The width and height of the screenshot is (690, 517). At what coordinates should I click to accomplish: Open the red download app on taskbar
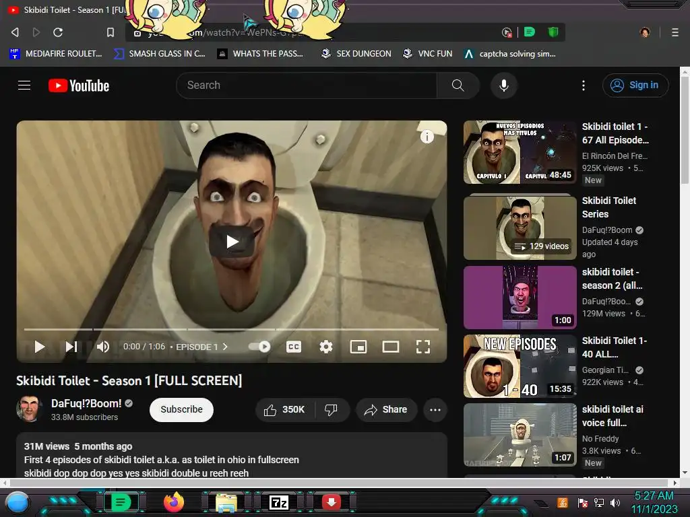pyautogui.click(x=332, y=502)
